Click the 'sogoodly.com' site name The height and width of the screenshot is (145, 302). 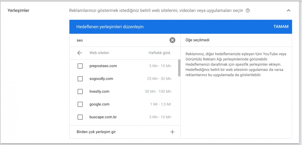(x=101, y=79)
